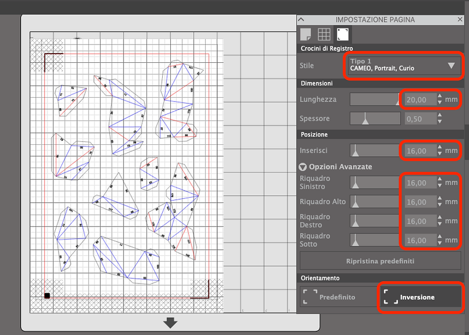Decrease the Spessore value with down arrow

tap(440, 122)
